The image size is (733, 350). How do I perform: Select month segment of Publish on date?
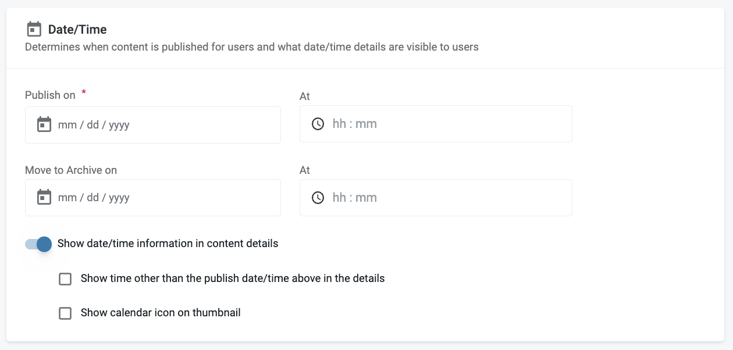pyautogui.click(x=67, y=125)
